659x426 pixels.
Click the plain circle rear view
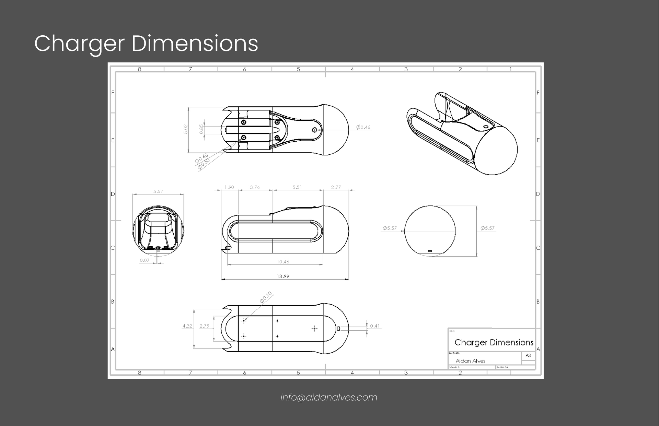pyautogui.click(x=430, y=231)
